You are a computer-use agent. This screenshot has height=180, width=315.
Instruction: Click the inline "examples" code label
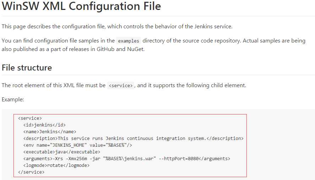pyautogui.click(x=129, y=41)
